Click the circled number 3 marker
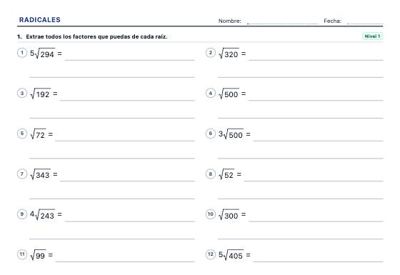This screenshot has height=275, width=400. point(22,93)
